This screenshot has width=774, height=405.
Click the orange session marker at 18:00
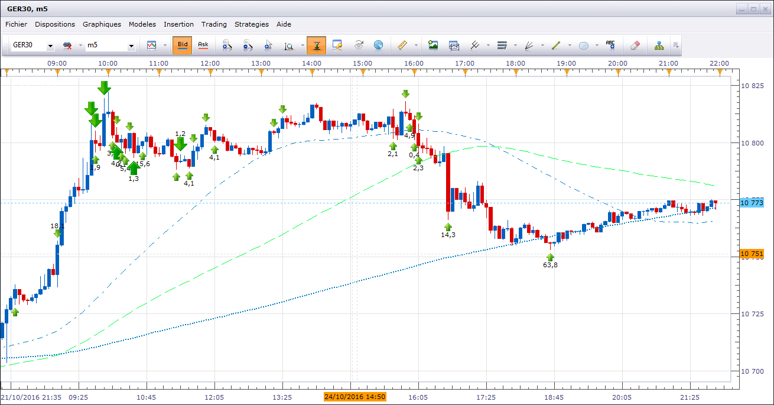coord(516,72)
